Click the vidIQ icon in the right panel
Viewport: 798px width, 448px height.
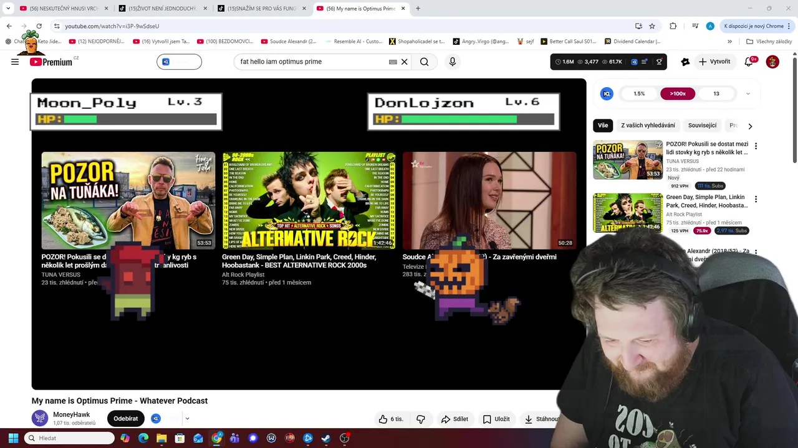[607, 93]
